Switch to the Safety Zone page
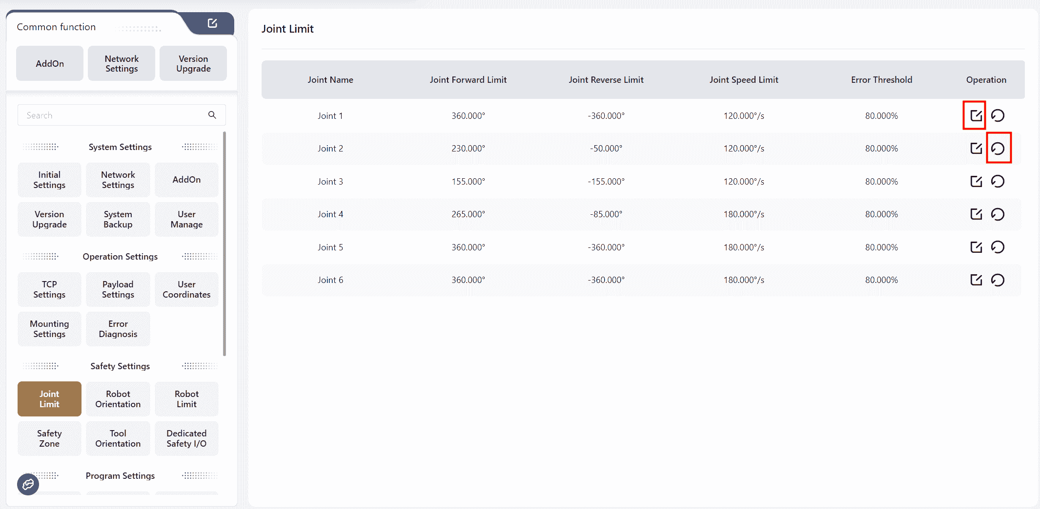Viewport: 1040px width, 509px height. (49, 438)
